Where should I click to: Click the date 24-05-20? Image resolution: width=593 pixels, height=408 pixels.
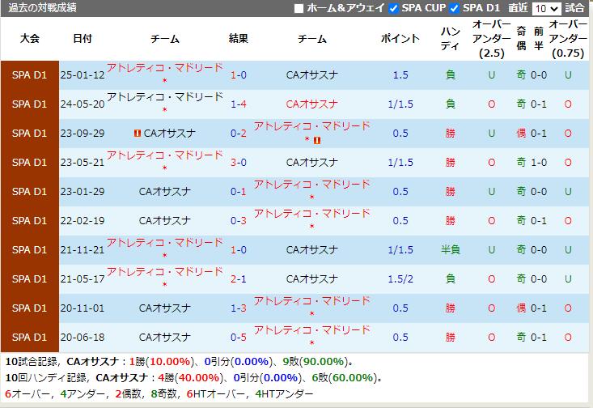[x=83, y=104]
